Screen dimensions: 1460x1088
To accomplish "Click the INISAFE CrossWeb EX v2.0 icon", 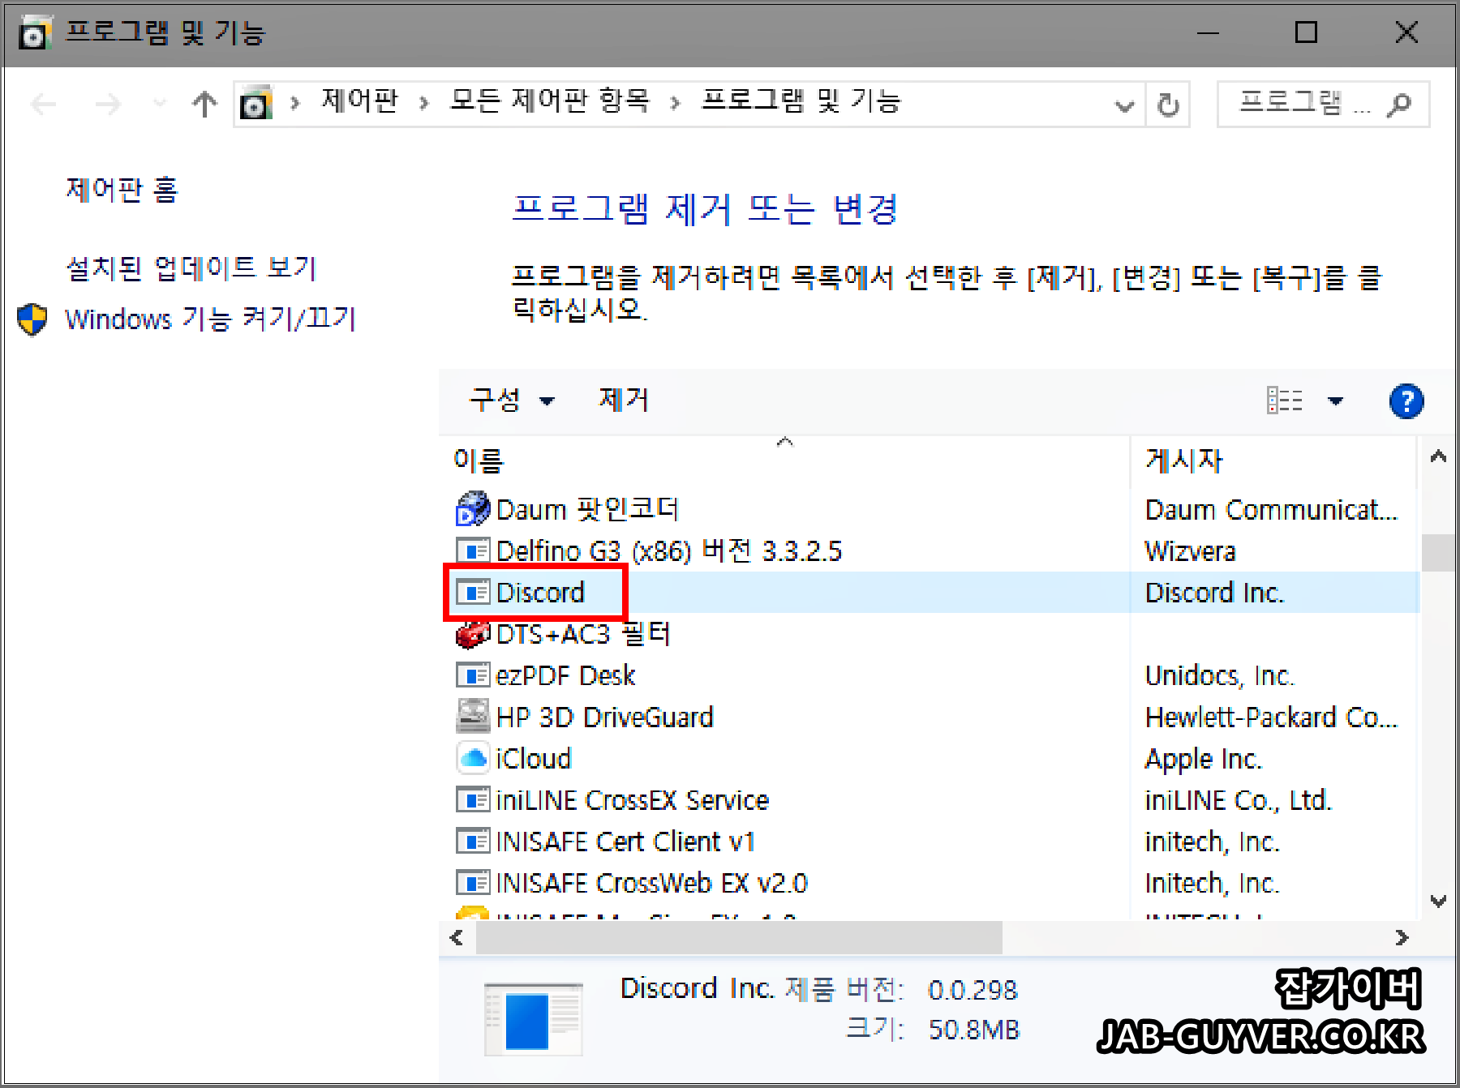I will tap(473, 883).
